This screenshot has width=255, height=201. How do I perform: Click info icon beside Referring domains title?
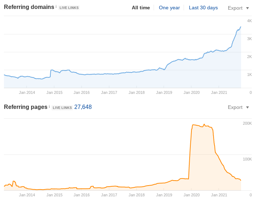coord(56,6)
